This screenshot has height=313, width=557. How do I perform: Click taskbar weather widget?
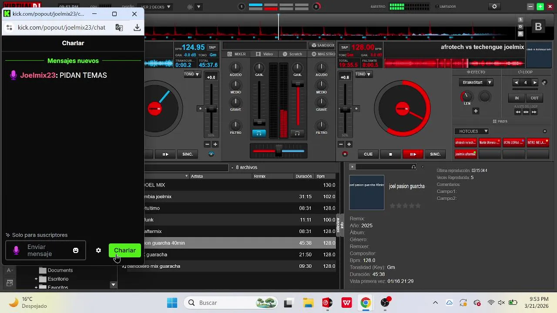pyautogui.click(x=27, y=303)
